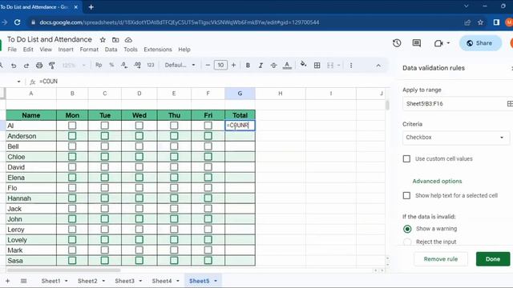The height and width of the screenshot is (288, 513).
Task: Start a meeting via the camera icon
Action: coord(438,43)
